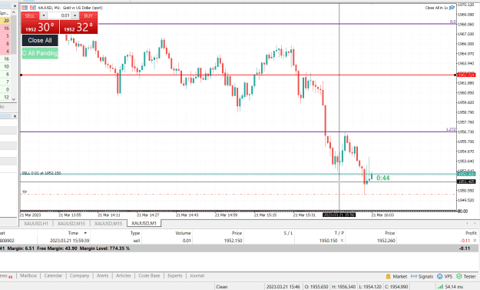Open the News tab in Toolbox
This screenshot has width=480, height=290.
click(6, 276)
